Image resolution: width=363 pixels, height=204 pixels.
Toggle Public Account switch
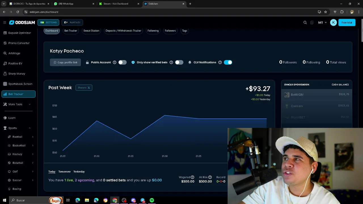coord(122,62)
